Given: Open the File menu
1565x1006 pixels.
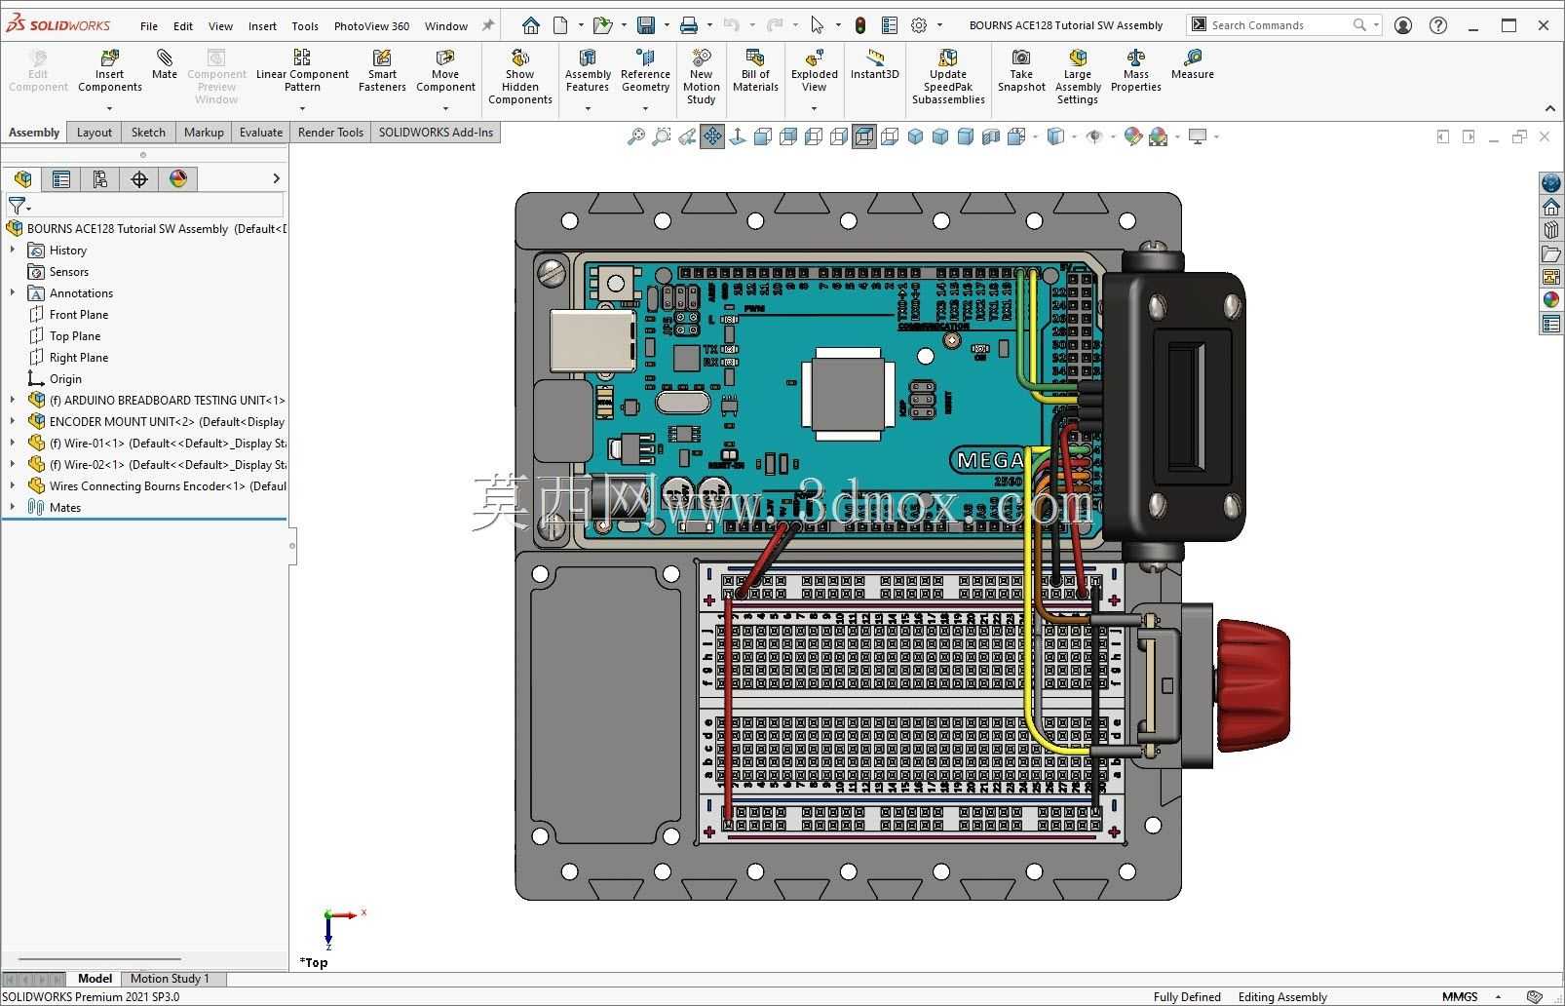Looking at the screenshot, I should click(x=149, y=26).
